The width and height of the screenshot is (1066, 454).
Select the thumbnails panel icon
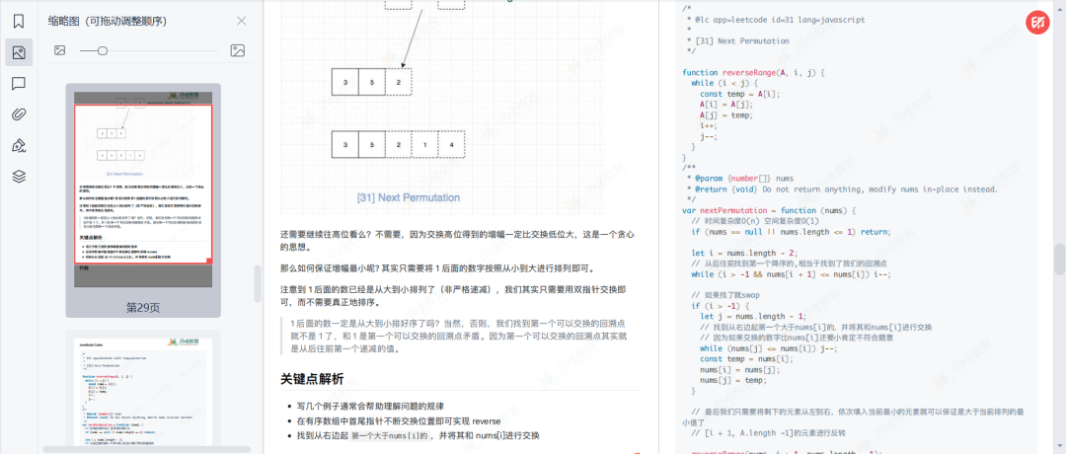(x=19, y=52)
